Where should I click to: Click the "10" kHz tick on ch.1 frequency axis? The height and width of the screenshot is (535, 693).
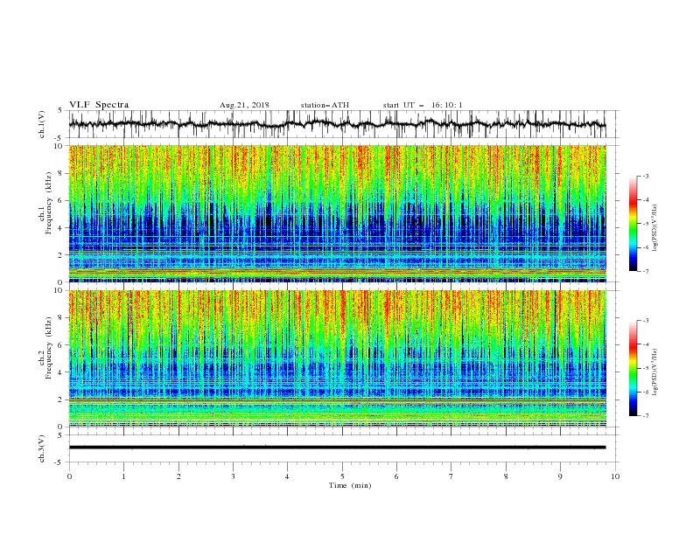[x=59, y=146]
